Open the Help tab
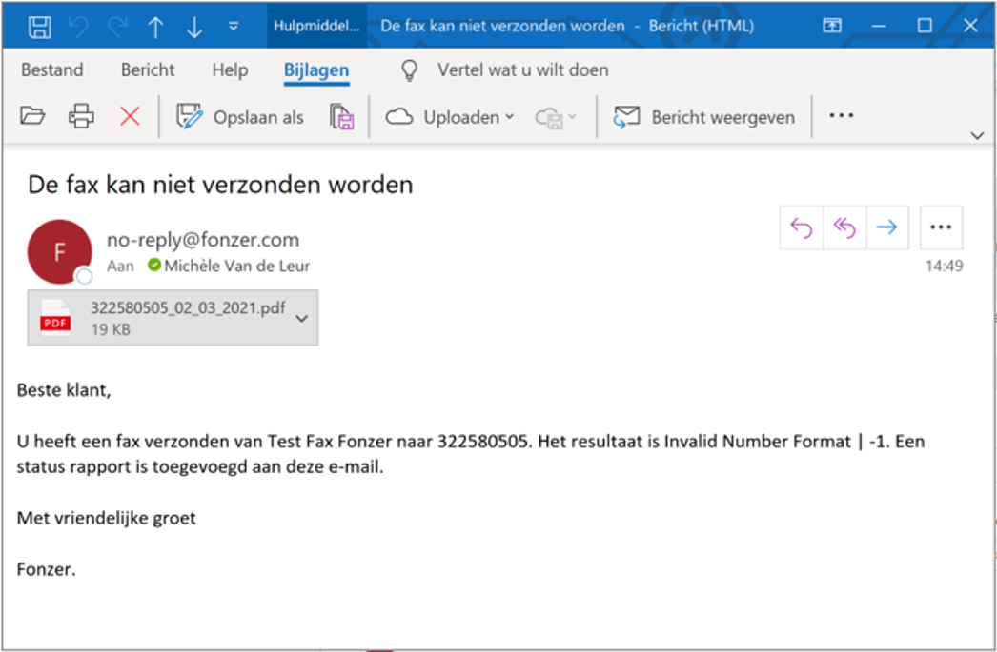Screen dimensions: 997x652 click(230, 69)
